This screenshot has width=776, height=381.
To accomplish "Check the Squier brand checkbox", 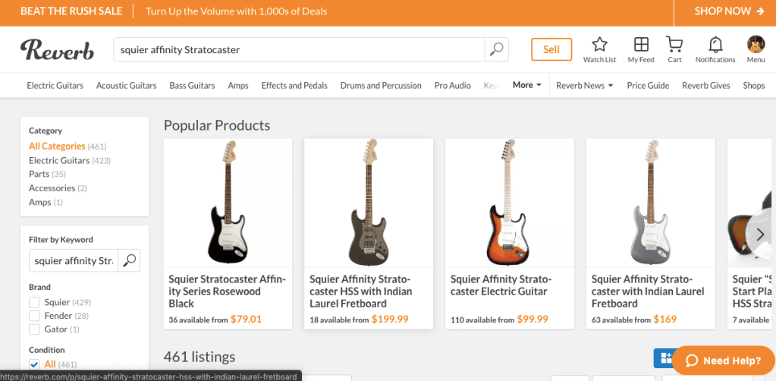I will click(34, 302).
